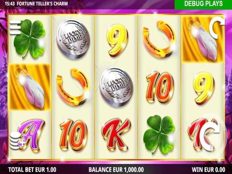Click the four-leaf clover on reel four

click(159, 134)
